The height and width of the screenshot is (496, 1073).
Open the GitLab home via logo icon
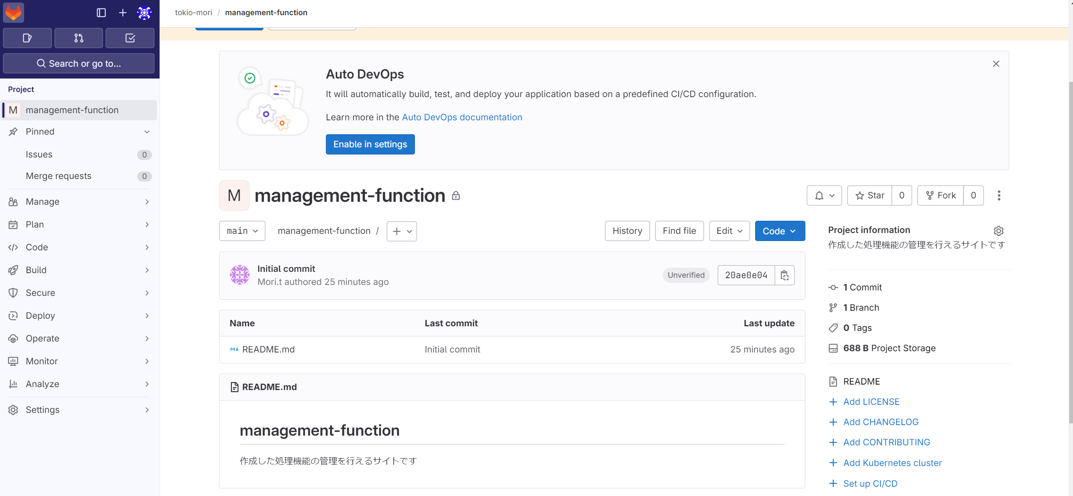point(13,13)
